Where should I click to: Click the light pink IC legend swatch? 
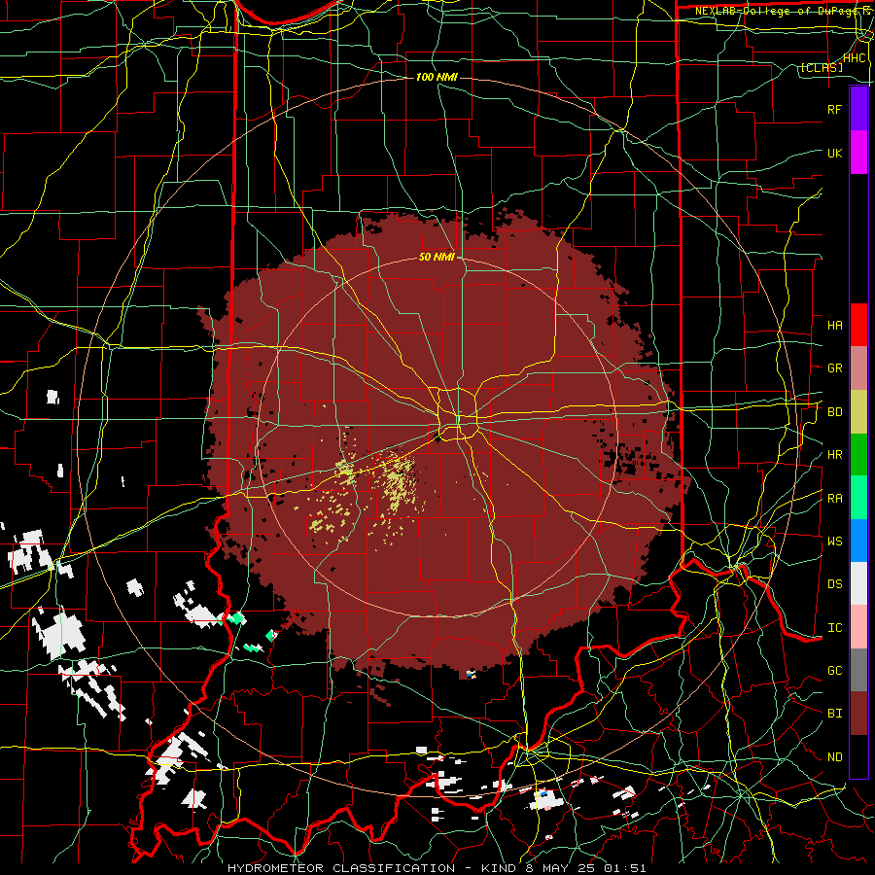[858, 627]
